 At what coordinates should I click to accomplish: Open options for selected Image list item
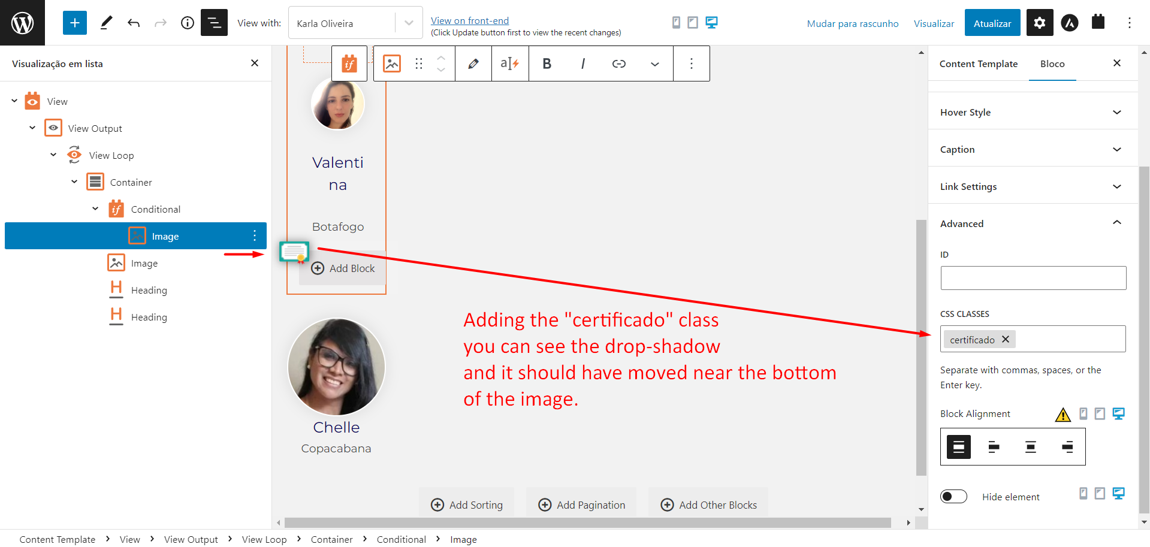pyautogui.click(x=255, y=235)
